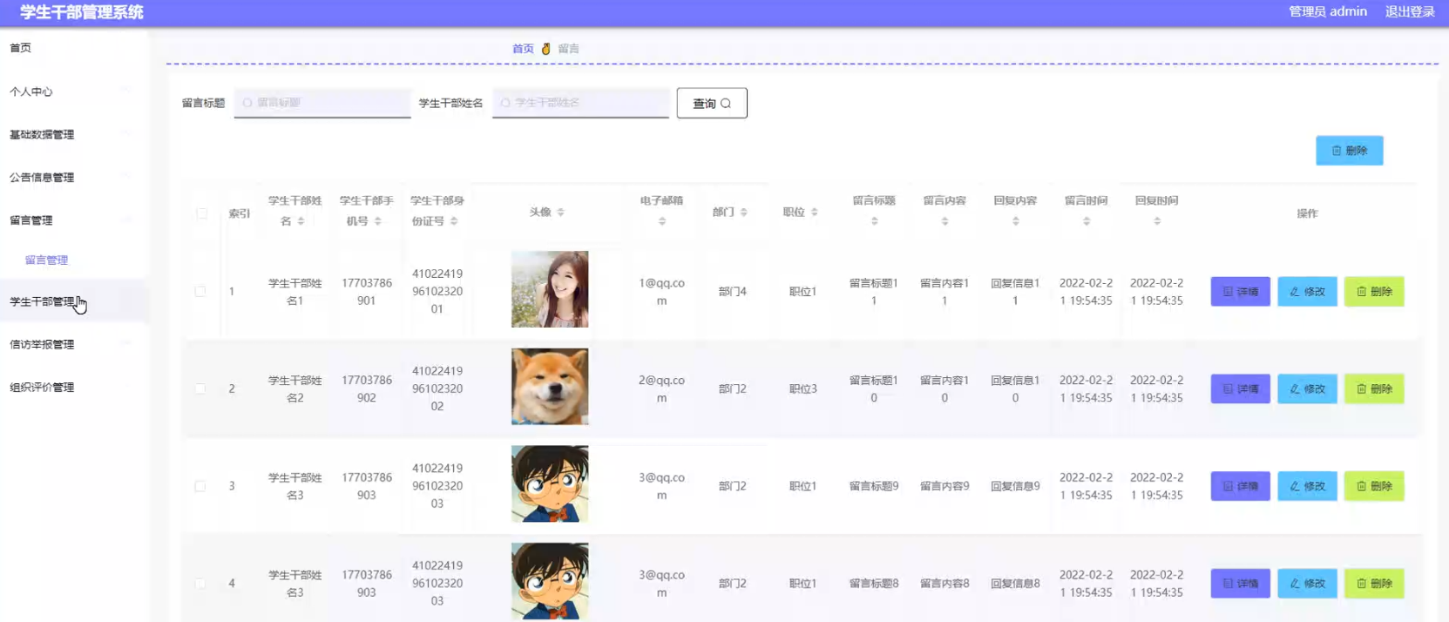Click the 职位3 cell in row 2
Viewport: 1449px width, 622px height.
[802, 389]
